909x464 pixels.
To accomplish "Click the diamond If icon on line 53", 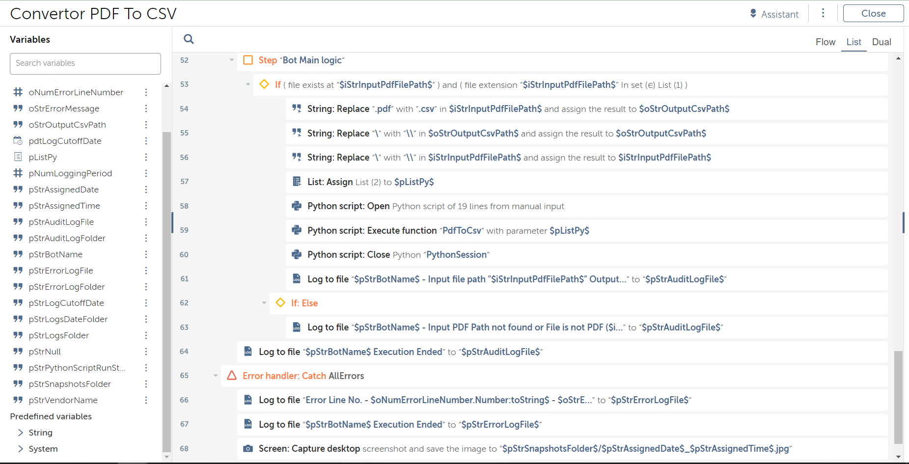I will point(264,84).
